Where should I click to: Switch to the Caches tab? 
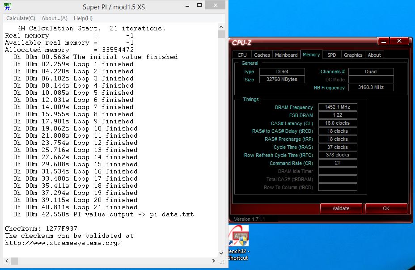pos(262,55)
